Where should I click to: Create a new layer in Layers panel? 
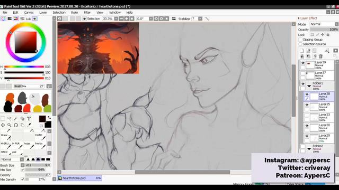[302, 51]
